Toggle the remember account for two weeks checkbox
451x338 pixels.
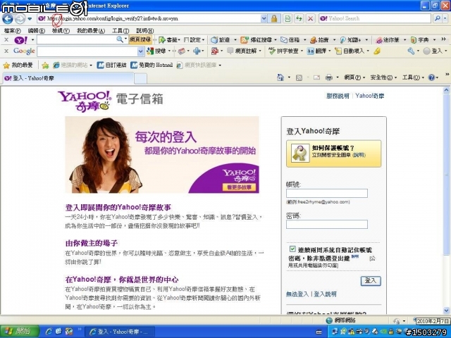pos(292,249)
